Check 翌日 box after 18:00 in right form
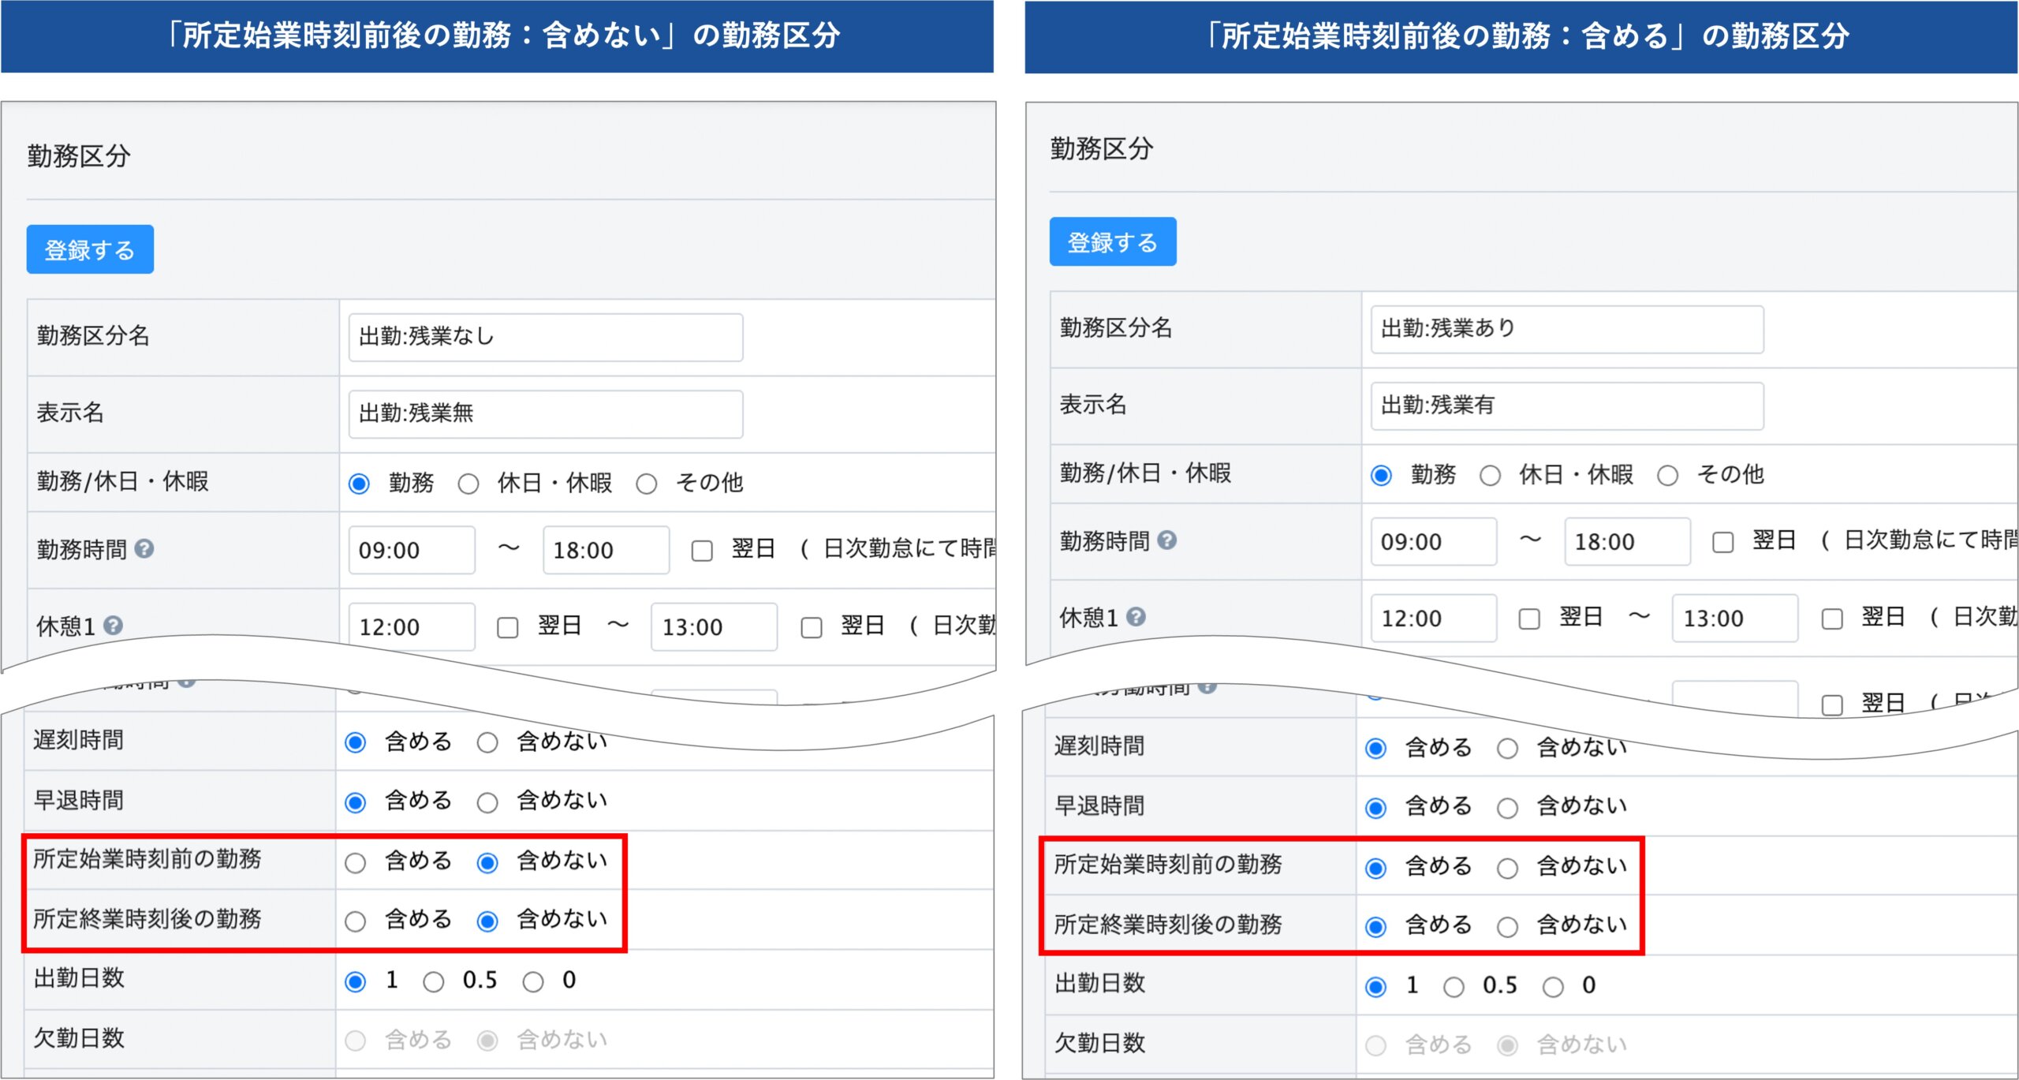Viewport: 2019px width, 1080px height. 1722,542
